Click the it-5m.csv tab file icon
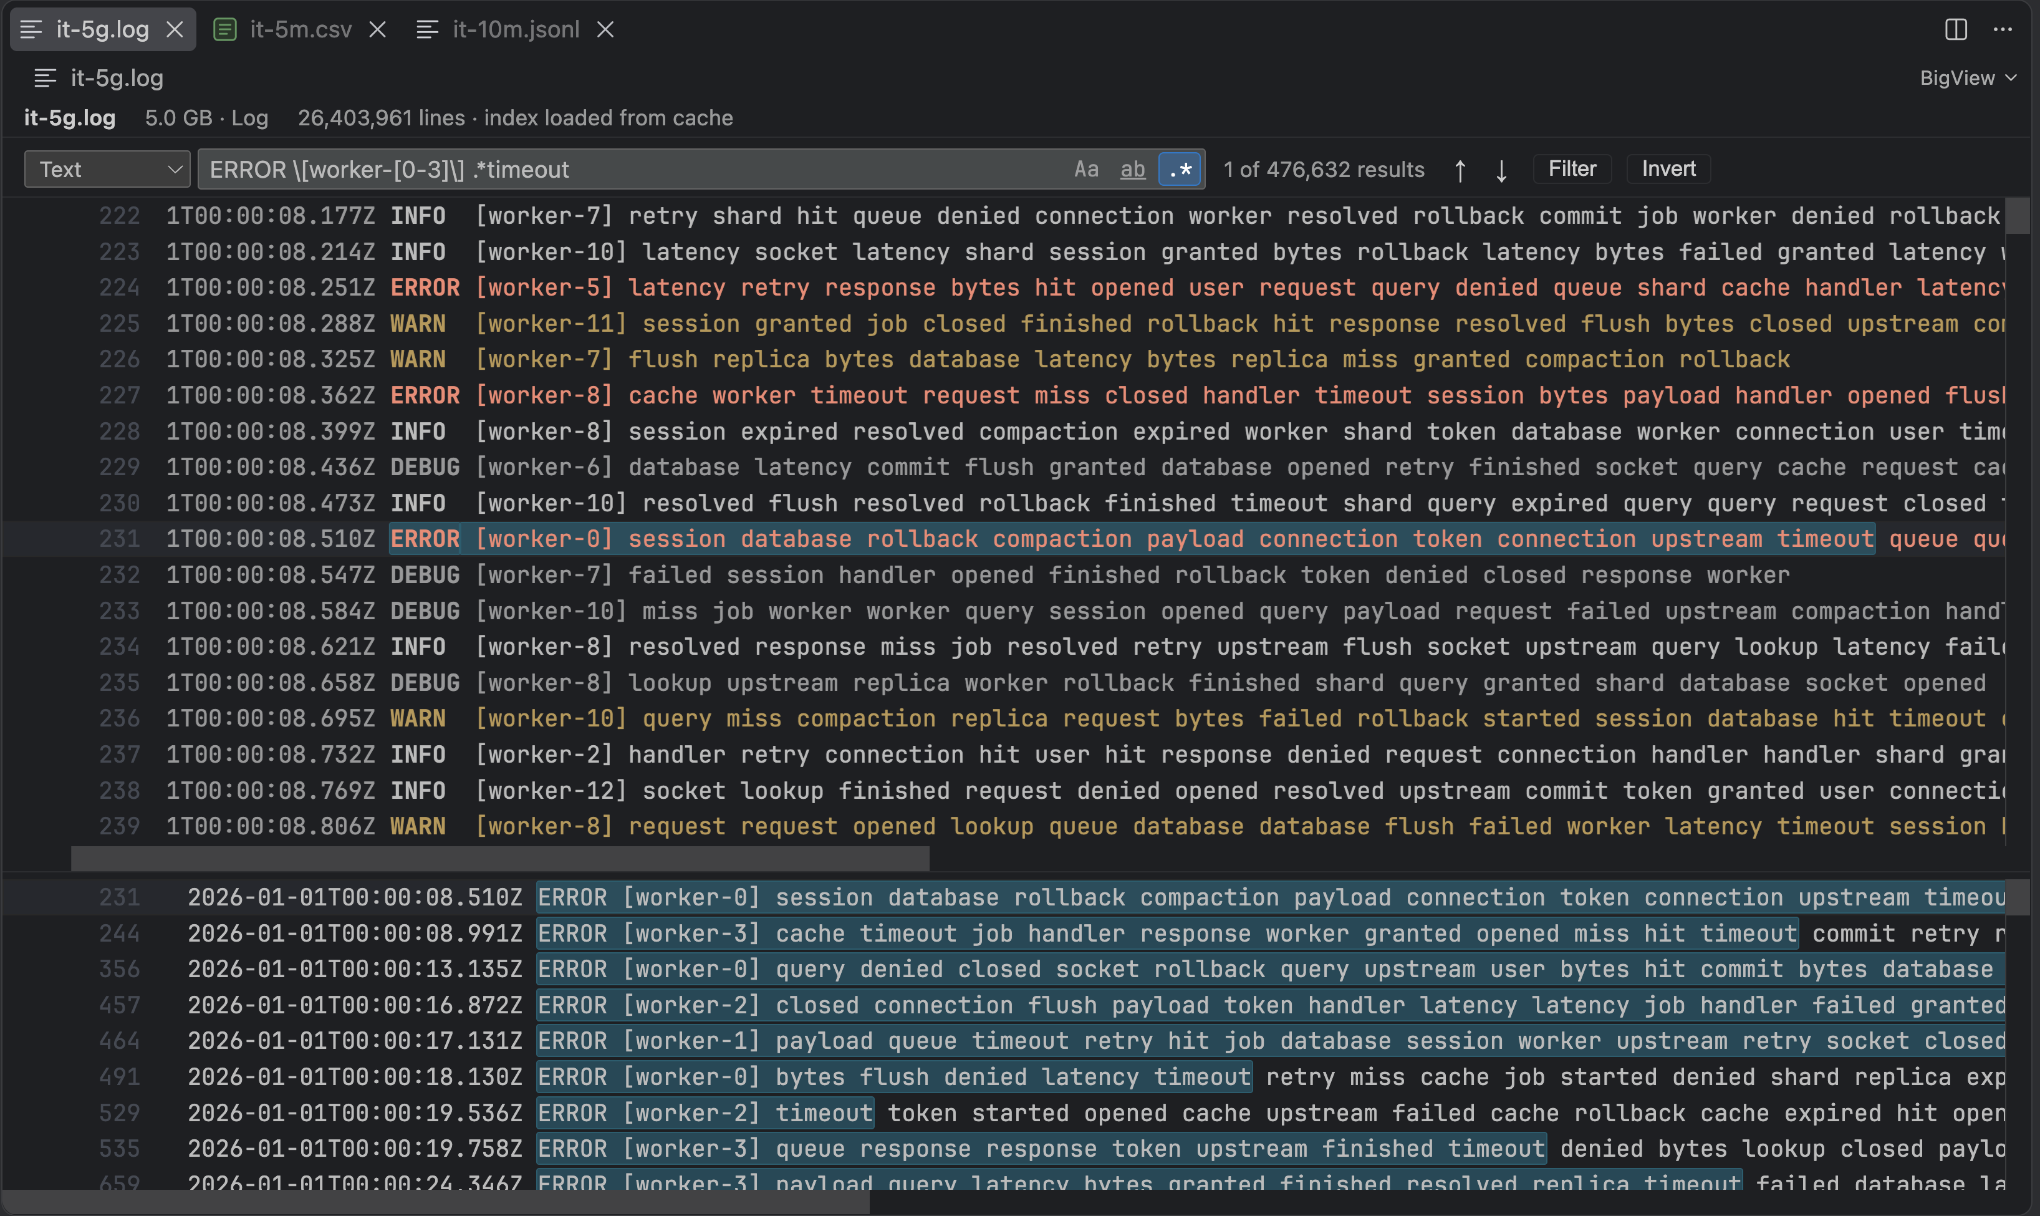 pos(224,29)
